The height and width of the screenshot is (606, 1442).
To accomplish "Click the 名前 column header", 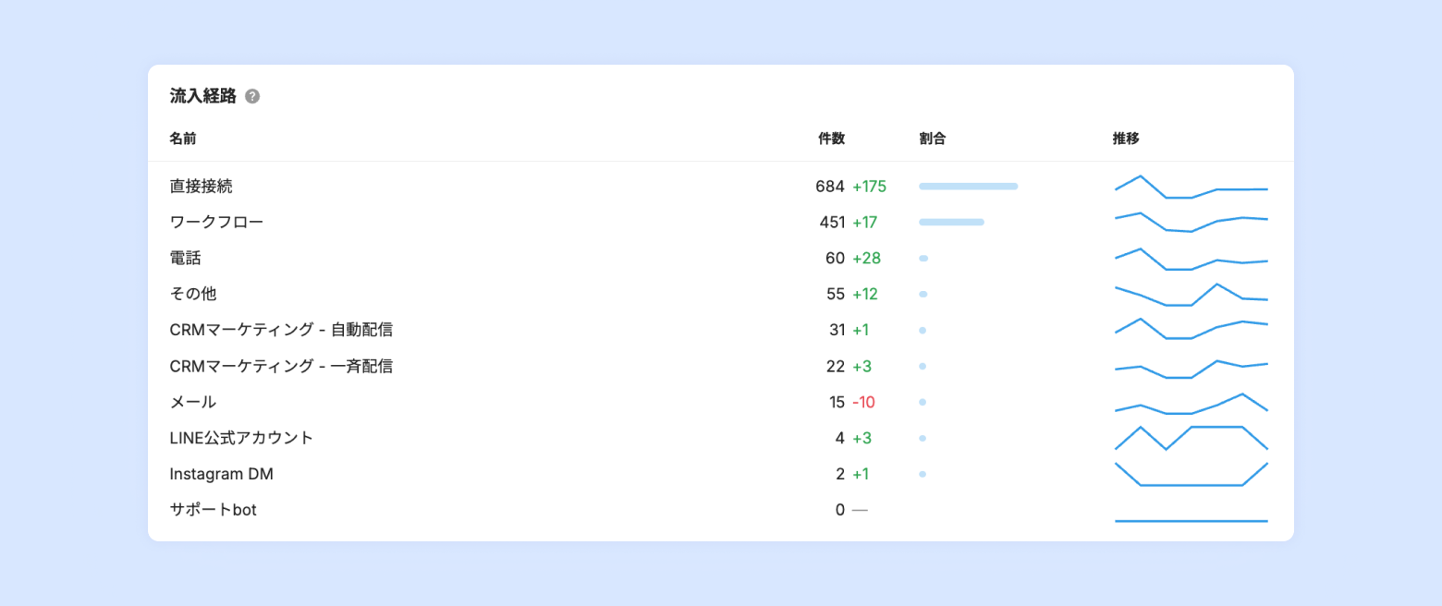I will coord(183,139).
